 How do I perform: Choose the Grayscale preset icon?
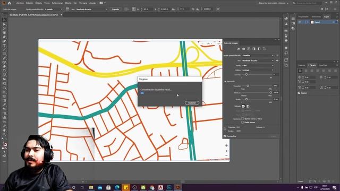click(x=254, y=49)
